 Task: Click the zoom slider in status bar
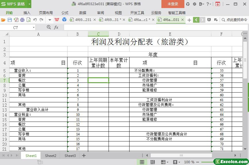(x=204, y=162)
